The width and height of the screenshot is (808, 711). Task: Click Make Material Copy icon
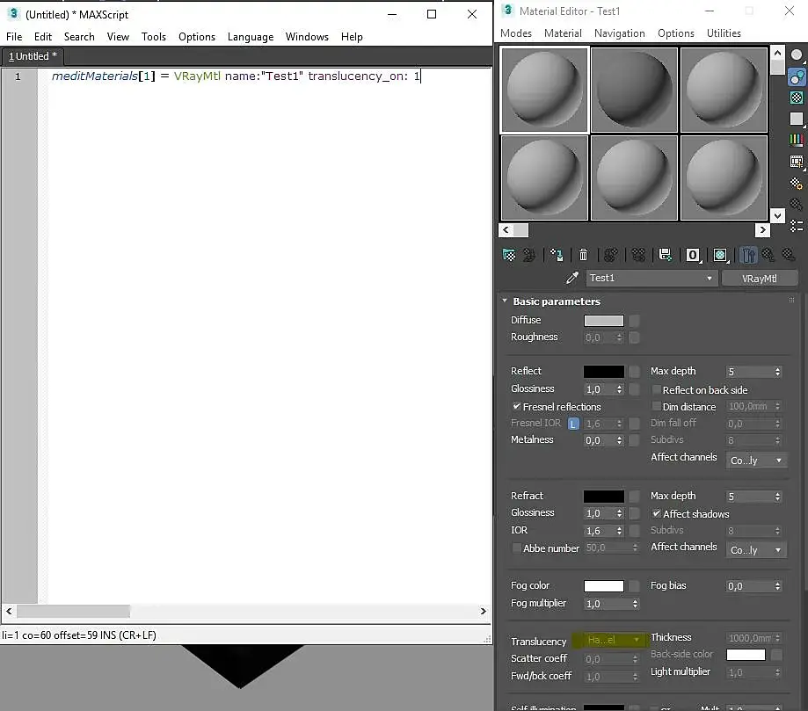[611, 255]
